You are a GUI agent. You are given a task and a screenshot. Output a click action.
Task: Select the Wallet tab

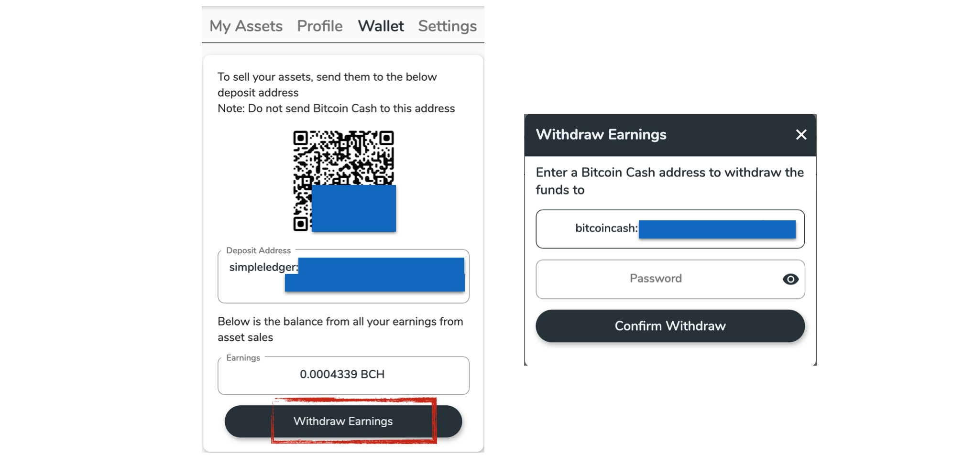pyautogui.click(x=381, y=26)
